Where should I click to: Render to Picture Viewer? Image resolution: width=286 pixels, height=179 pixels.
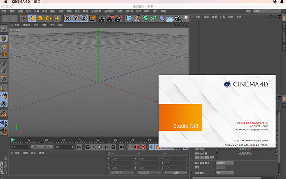tap(110, 19)
